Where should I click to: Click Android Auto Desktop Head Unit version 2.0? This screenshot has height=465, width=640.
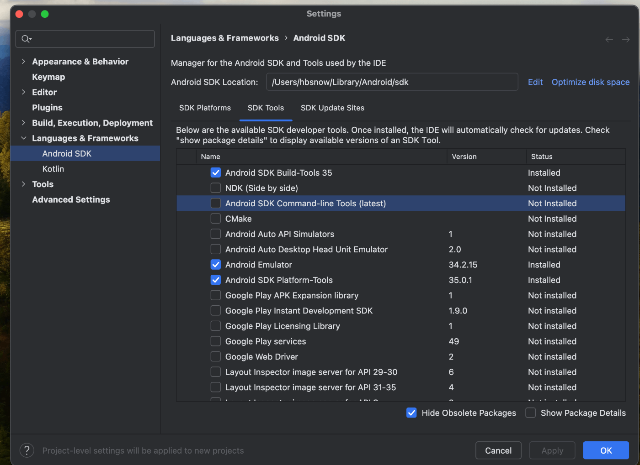454,249
